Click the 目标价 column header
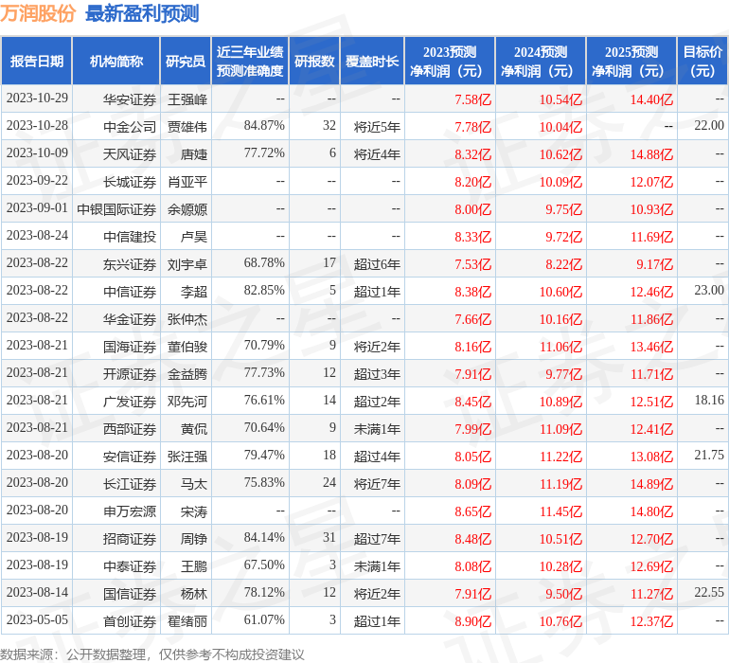The width and height of the screenshot is (729, 663). pyautogui.click(x=702, y=61)
